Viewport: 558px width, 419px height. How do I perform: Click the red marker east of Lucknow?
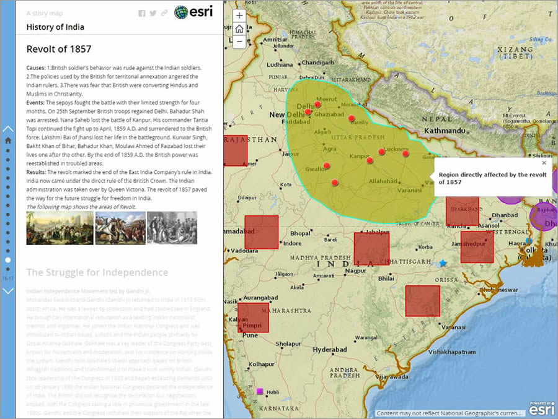(405, 153)
